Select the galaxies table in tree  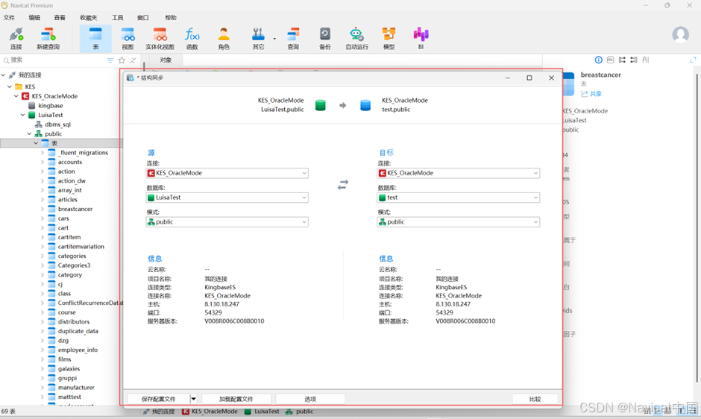pyautogui.click(x=69, y=368)
